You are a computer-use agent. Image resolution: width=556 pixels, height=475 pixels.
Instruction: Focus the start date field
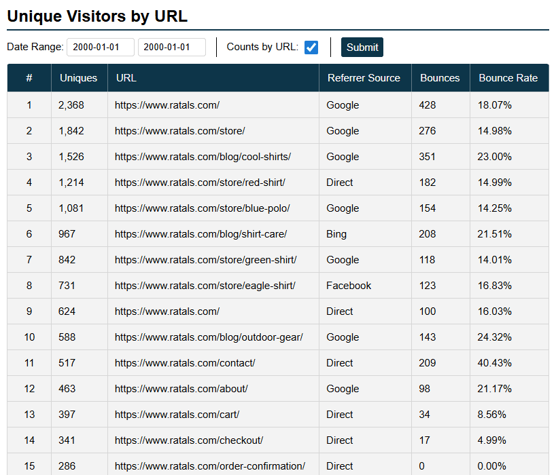coord(101,47)
